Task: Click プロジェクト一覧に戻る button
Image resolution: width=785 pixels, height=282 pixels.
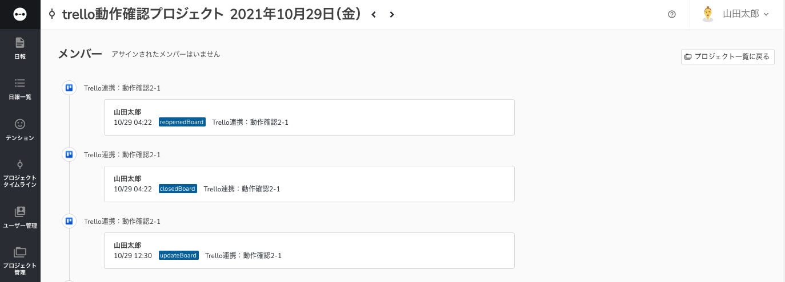Action: pyautogui.click(x=728, y=56)
